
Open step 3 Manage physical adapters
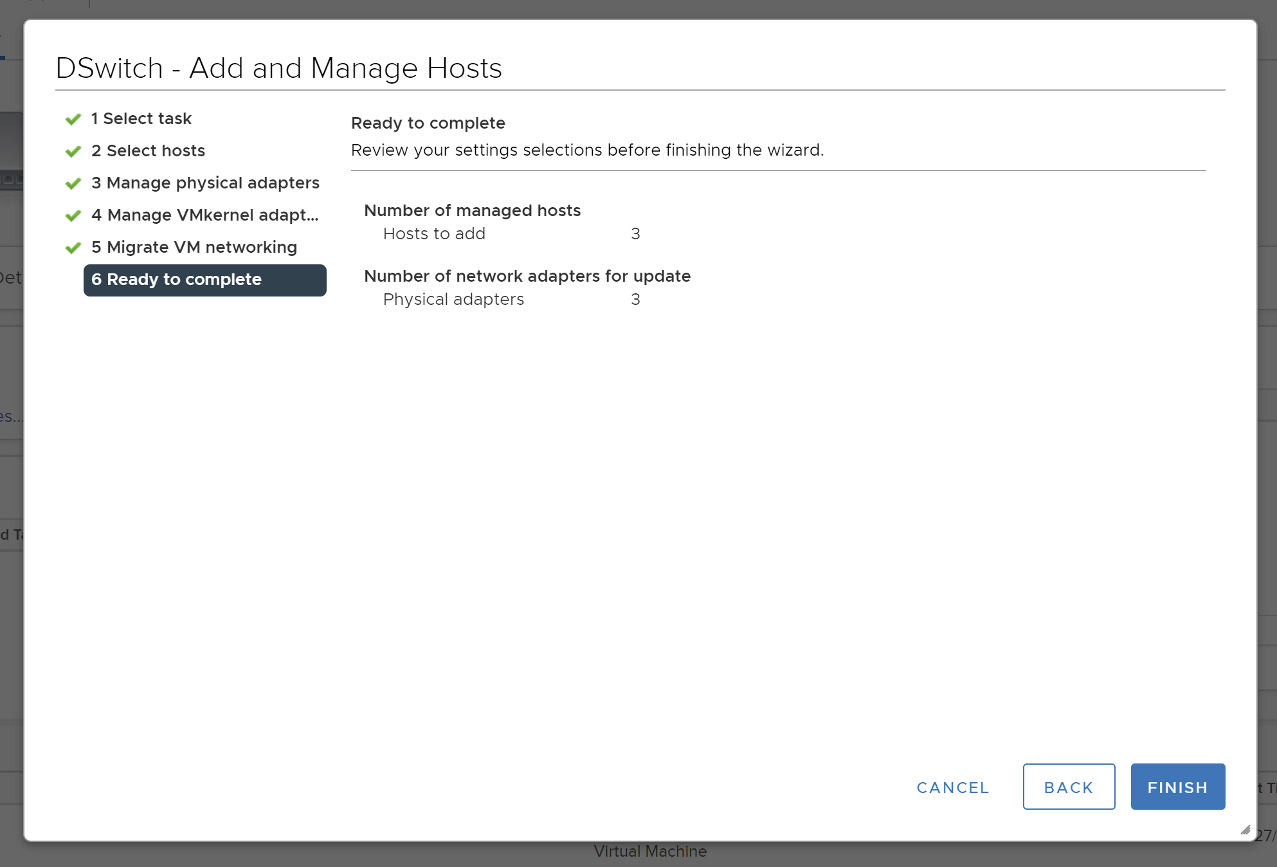[x=205, y=183]
